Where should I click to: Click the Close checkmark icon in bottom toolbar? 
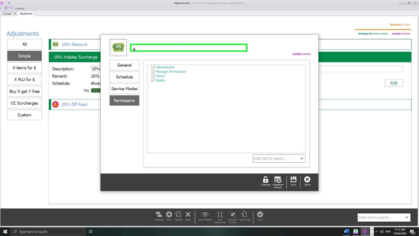coord(260,214)
